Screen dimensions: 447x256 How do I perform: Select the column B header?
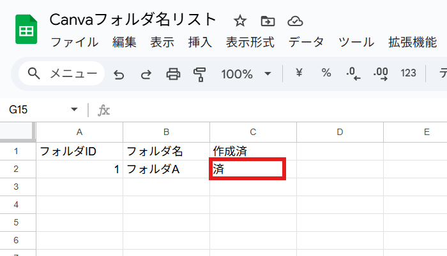click(x=167, y=132)
